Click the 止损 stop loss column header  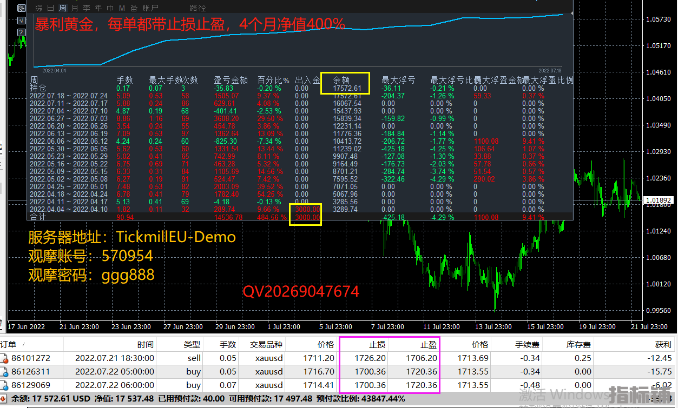click(x=377, y=344)
